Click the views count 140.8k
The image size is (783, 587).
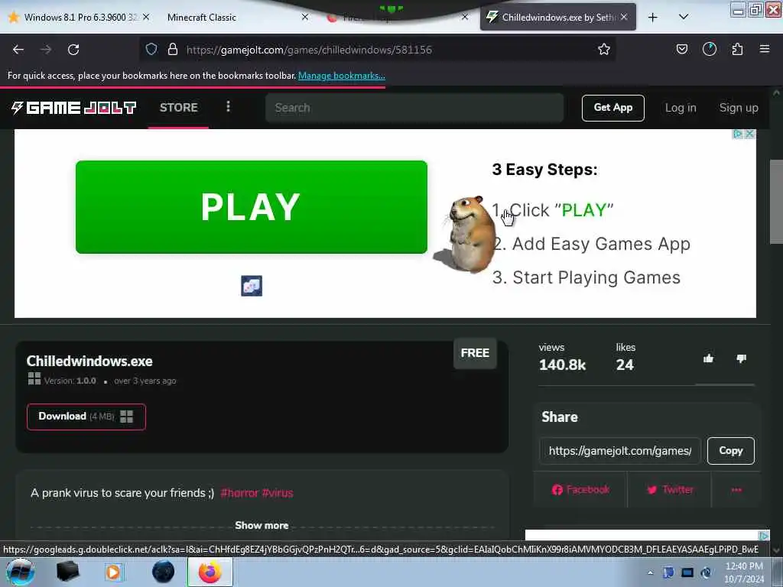[x=562, y=365]
